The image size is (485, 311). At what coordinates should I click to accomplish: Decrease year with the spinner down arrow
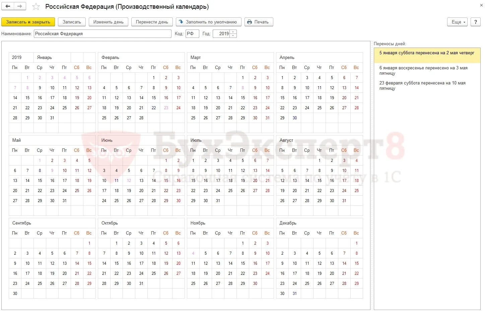pyautogui.click(x=233, y=36)
